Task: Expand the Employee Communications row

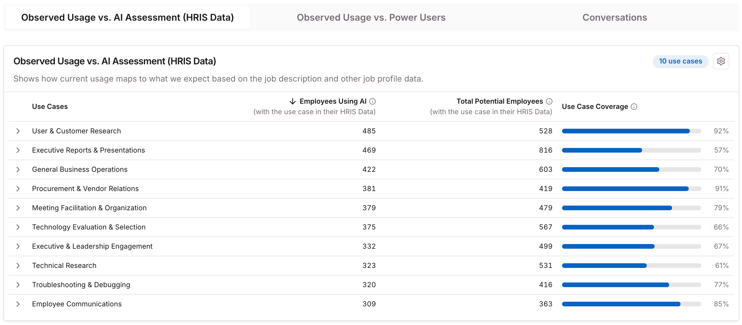Action: 18,304
